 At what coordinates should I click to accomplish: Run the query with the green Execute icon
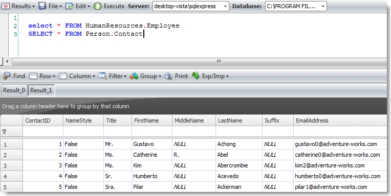click(98, 6)
